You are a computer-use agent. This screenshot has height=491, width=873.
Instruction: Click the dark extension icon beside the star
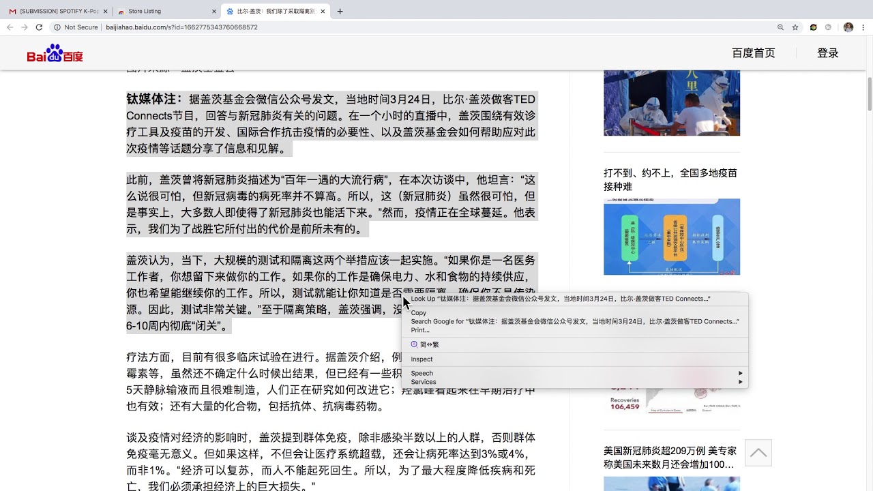[814, 27]
